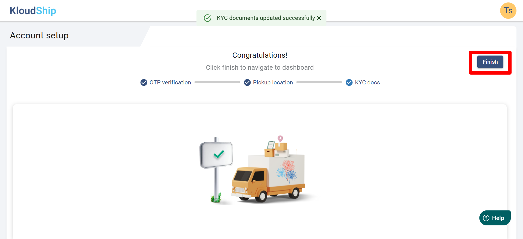Click the Finish button

coord(490,62)
